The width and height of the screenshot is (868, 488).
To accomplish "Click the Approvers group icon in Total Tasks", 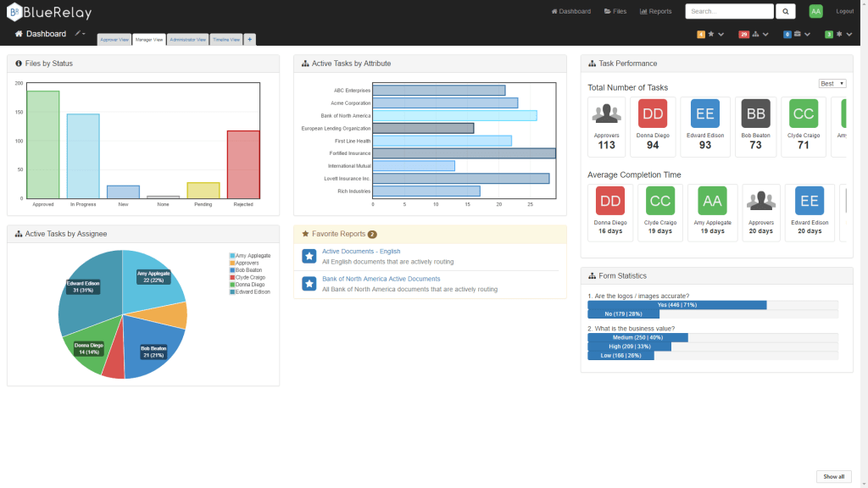I will 606,114.
